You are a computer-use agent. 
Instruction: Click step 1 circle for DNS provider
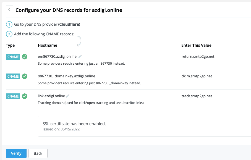click(9, 24)
